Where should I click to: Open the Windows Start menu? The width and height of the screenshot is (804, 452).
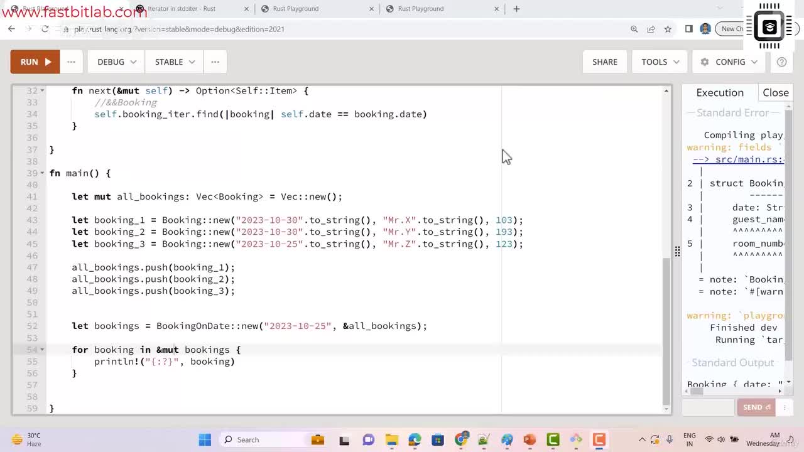click(x=205, y=439)
